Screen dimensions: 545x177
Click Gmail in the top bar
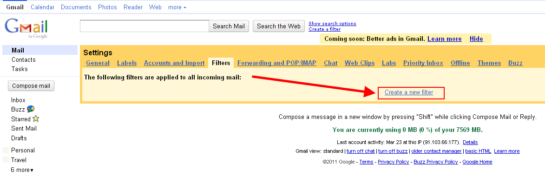(15, 7)
